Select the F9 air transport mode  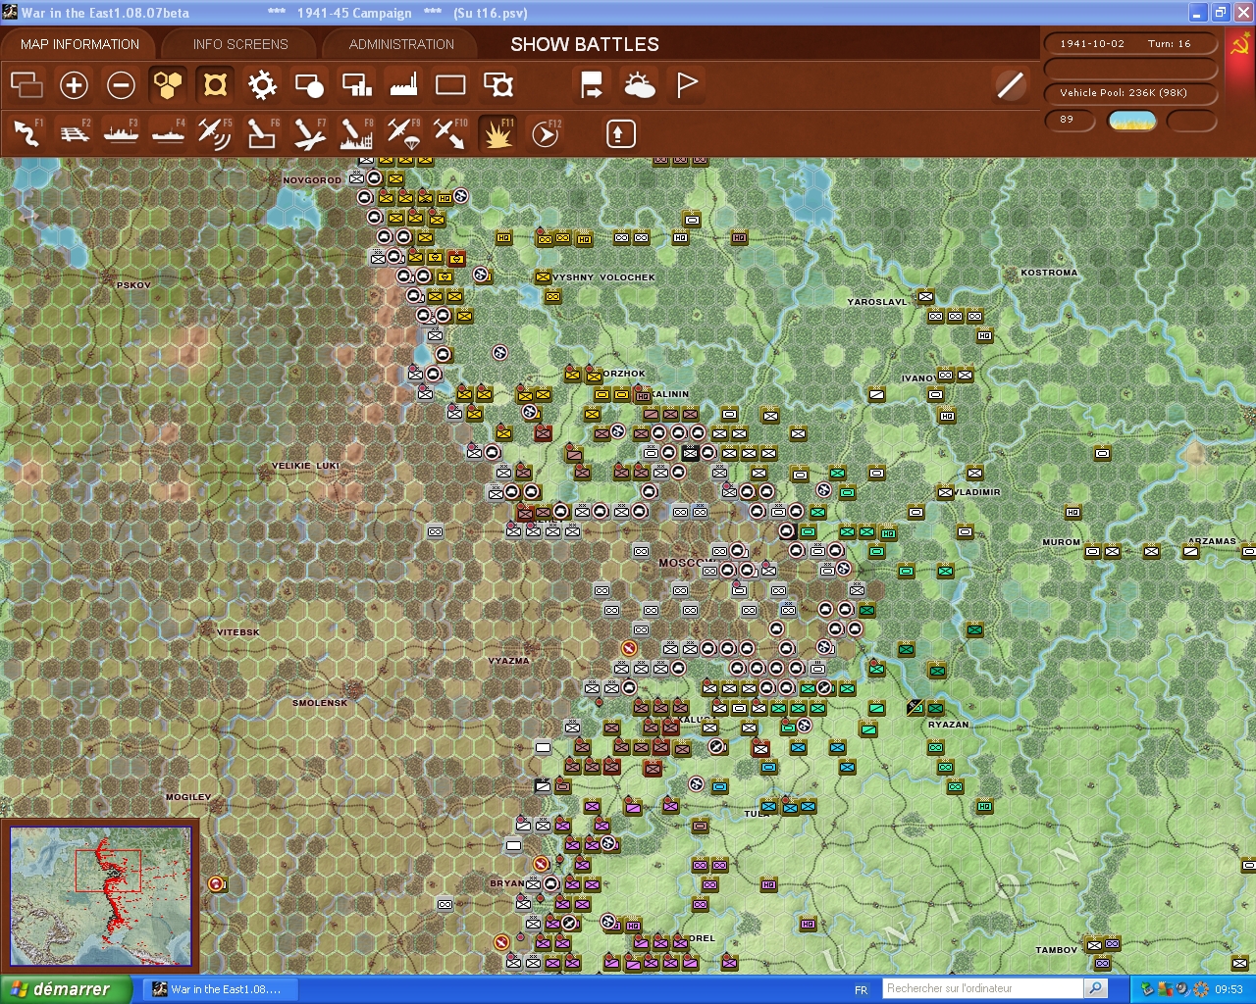[403, 133]
